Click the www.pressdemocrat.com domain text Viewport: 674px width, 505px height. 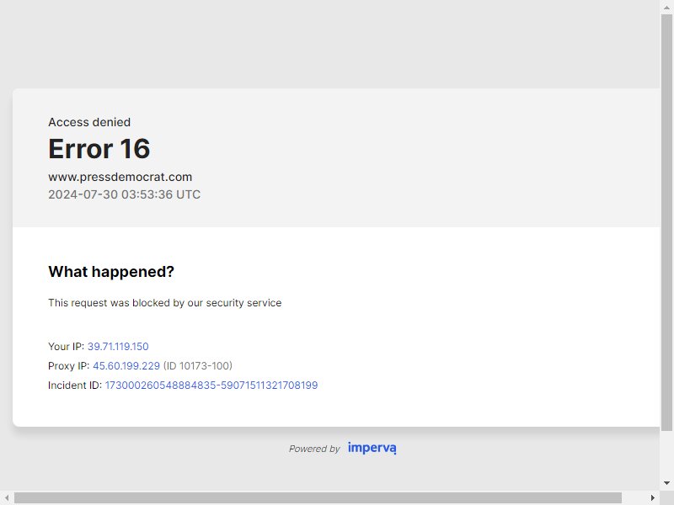[120, 177]
